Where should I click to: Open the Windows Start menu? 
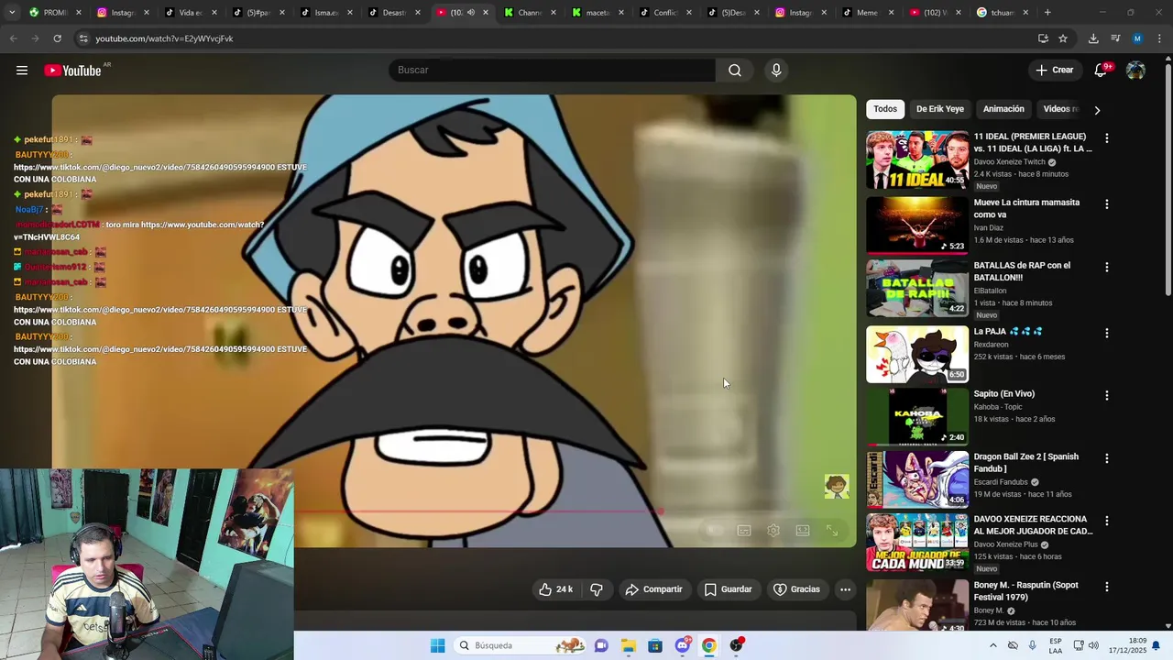point(438,645)
